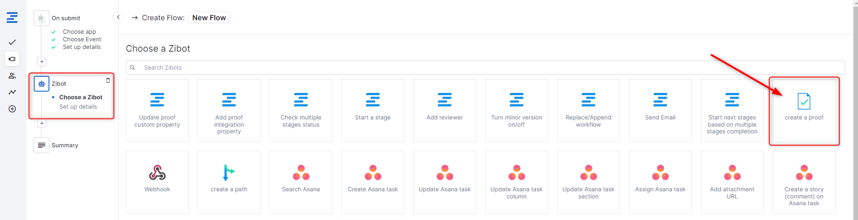The height and width of the screenshot is (220, 858).
Task: Open the analytics line chart sidebar icon
Action: click(12, 92)
